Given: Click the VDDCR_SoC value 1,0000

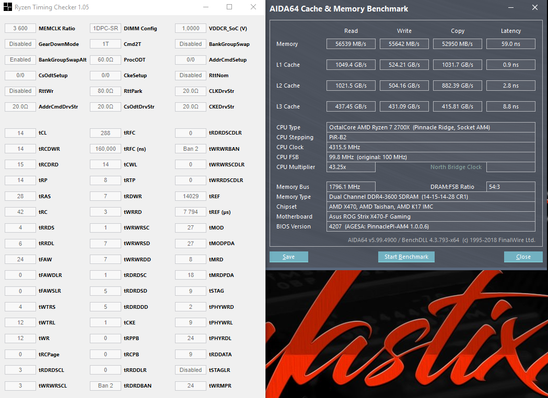Looking at the screenshot, I should click(191, 28).
